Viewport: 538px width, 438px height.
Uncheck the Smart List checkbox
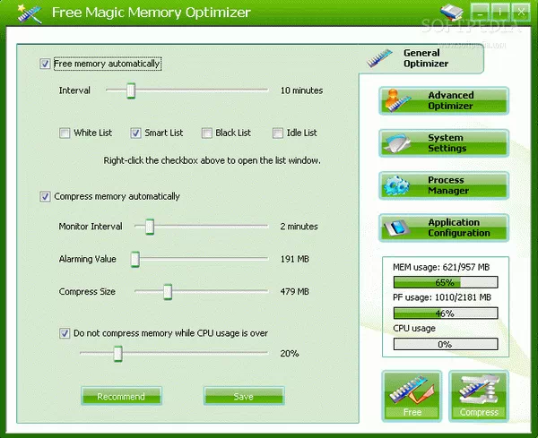click(135, 133)
